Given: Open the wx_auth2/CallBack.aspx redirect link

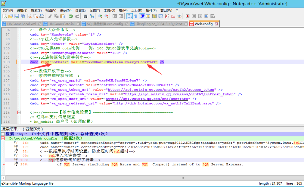Looking at the screenshot, I should [x=164, y=104].
